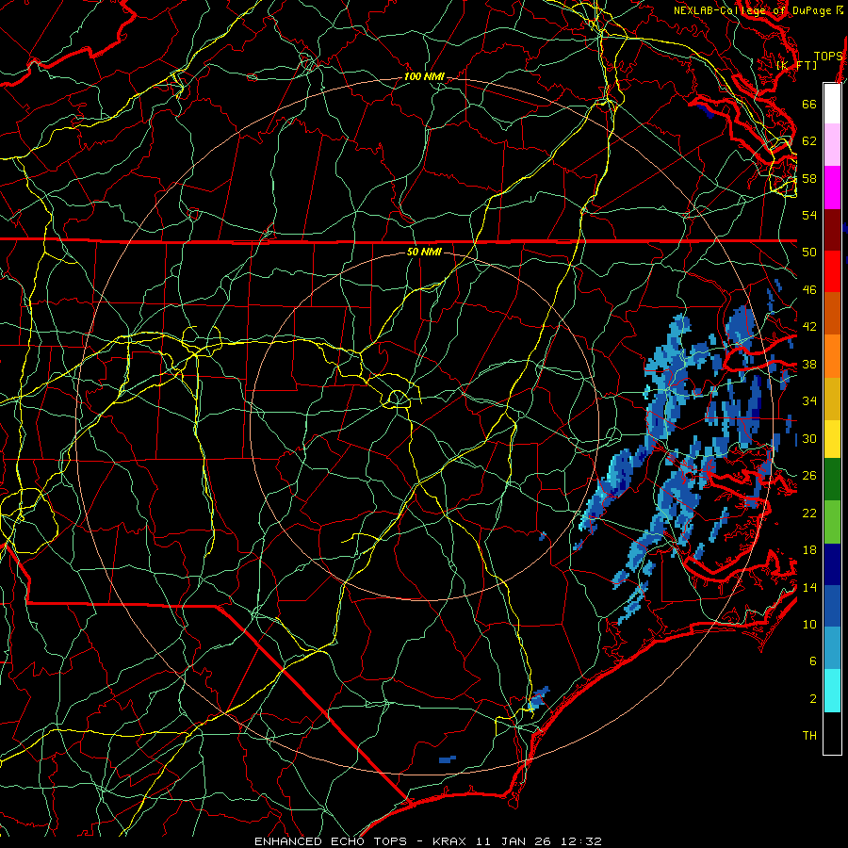Click the "11 JAN 26" date text
Image resolution: width=848 pixels, height=848 pixels.
pos(514,841)
